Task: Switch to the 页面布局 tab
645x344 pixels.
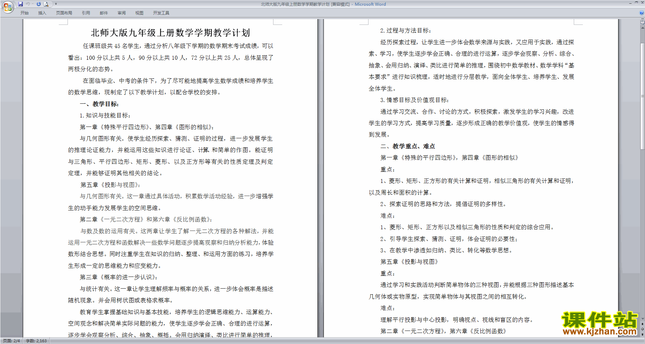Action: pyautogui.click(x=64, y=13)
